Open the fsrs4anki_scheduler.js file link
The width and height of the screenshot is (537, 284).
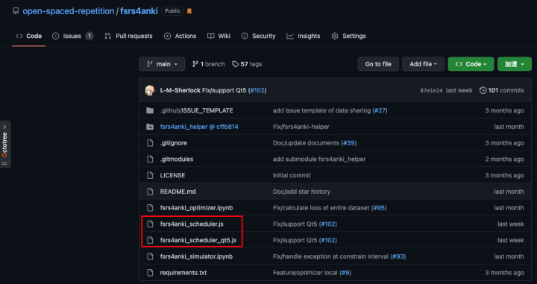coord(192,224)
